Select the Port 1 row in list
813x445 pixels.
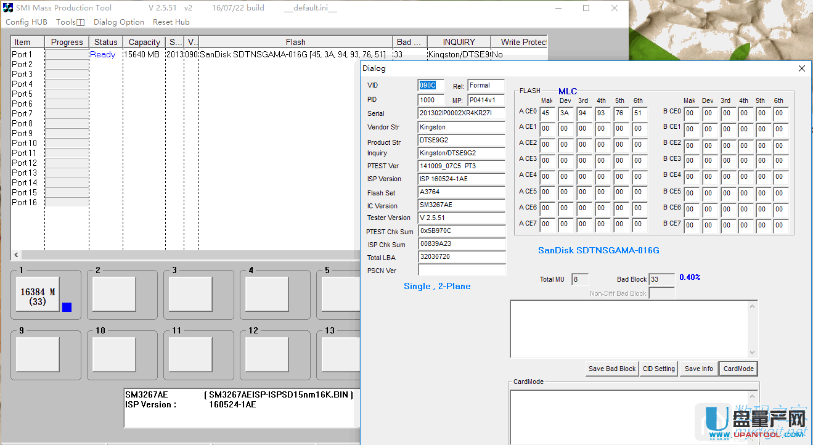pos(22,55)
